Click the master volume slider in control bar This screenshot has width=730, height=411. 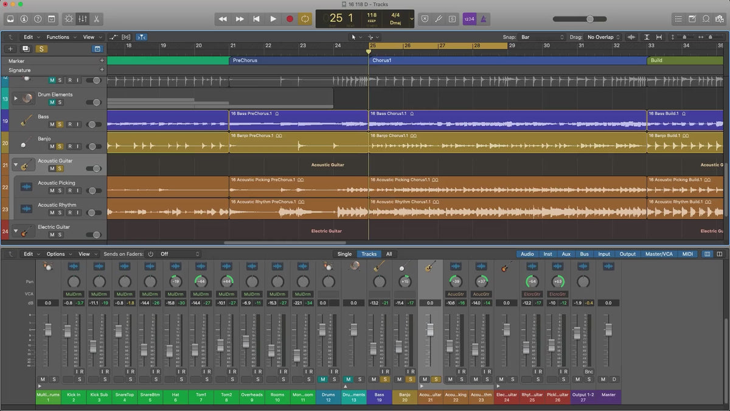tap(589, 19)
